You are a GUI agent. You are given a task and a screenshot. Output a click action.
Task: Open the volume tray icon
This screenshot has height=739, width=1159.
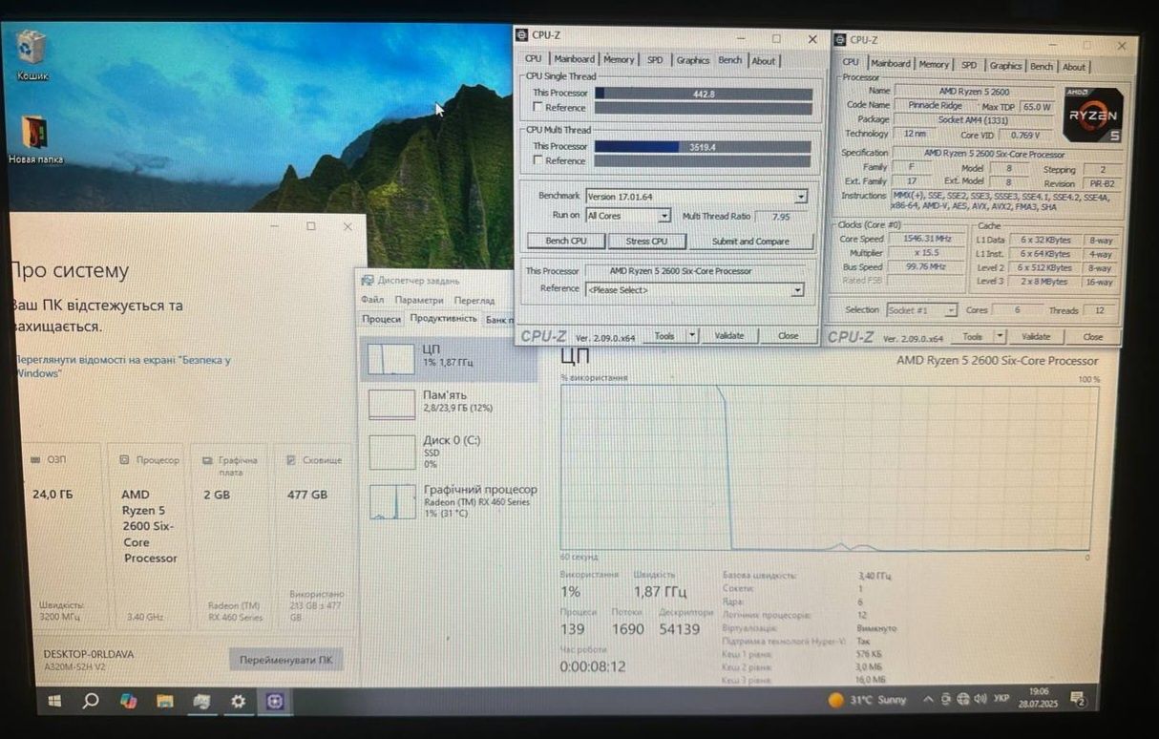point(979,699)
